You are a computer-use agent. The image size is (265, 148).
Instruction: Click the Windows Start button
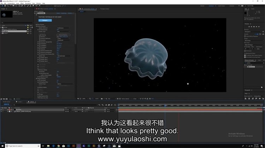(x=2, y=146)
